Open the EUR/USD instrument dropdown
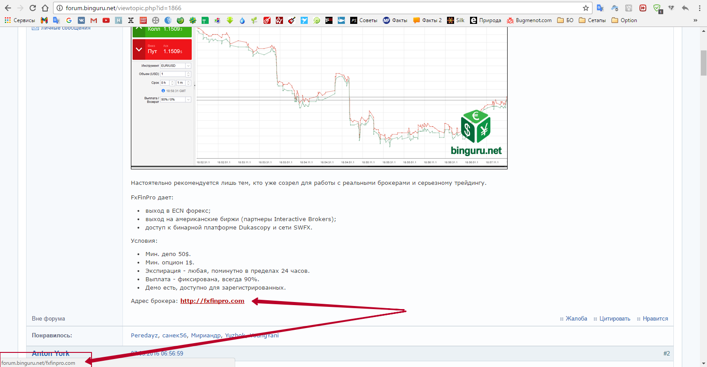707x367 pixels. click(x=176, y=65)
